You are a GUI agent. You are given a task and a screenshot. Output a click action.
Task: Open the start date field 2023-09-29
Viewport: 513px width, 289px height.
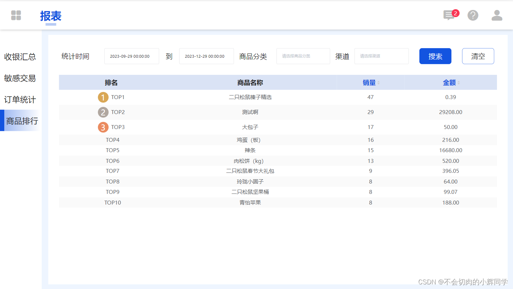(x=132, y=56)
